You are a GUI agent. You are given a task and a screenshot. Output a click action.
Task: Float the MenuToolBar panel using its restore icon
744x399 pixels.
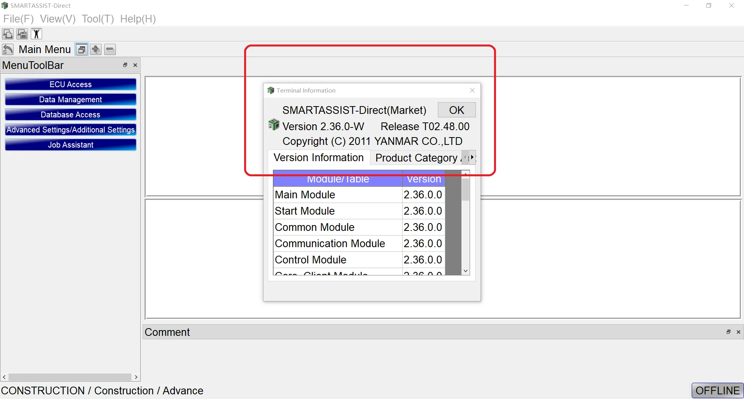[x=125, y=65]
